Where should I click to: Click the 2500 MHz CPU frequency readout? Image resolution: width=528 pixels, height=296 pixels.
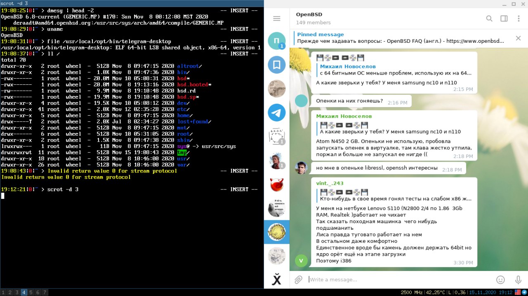click(412, 293)
